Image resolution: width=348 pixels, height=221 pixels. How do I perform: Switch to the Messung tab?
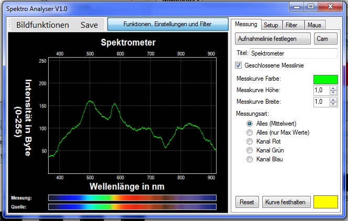[245, 25]
